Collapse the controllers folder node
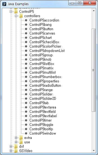The height and width of the screenshot is (155, 98). point(16,16)
